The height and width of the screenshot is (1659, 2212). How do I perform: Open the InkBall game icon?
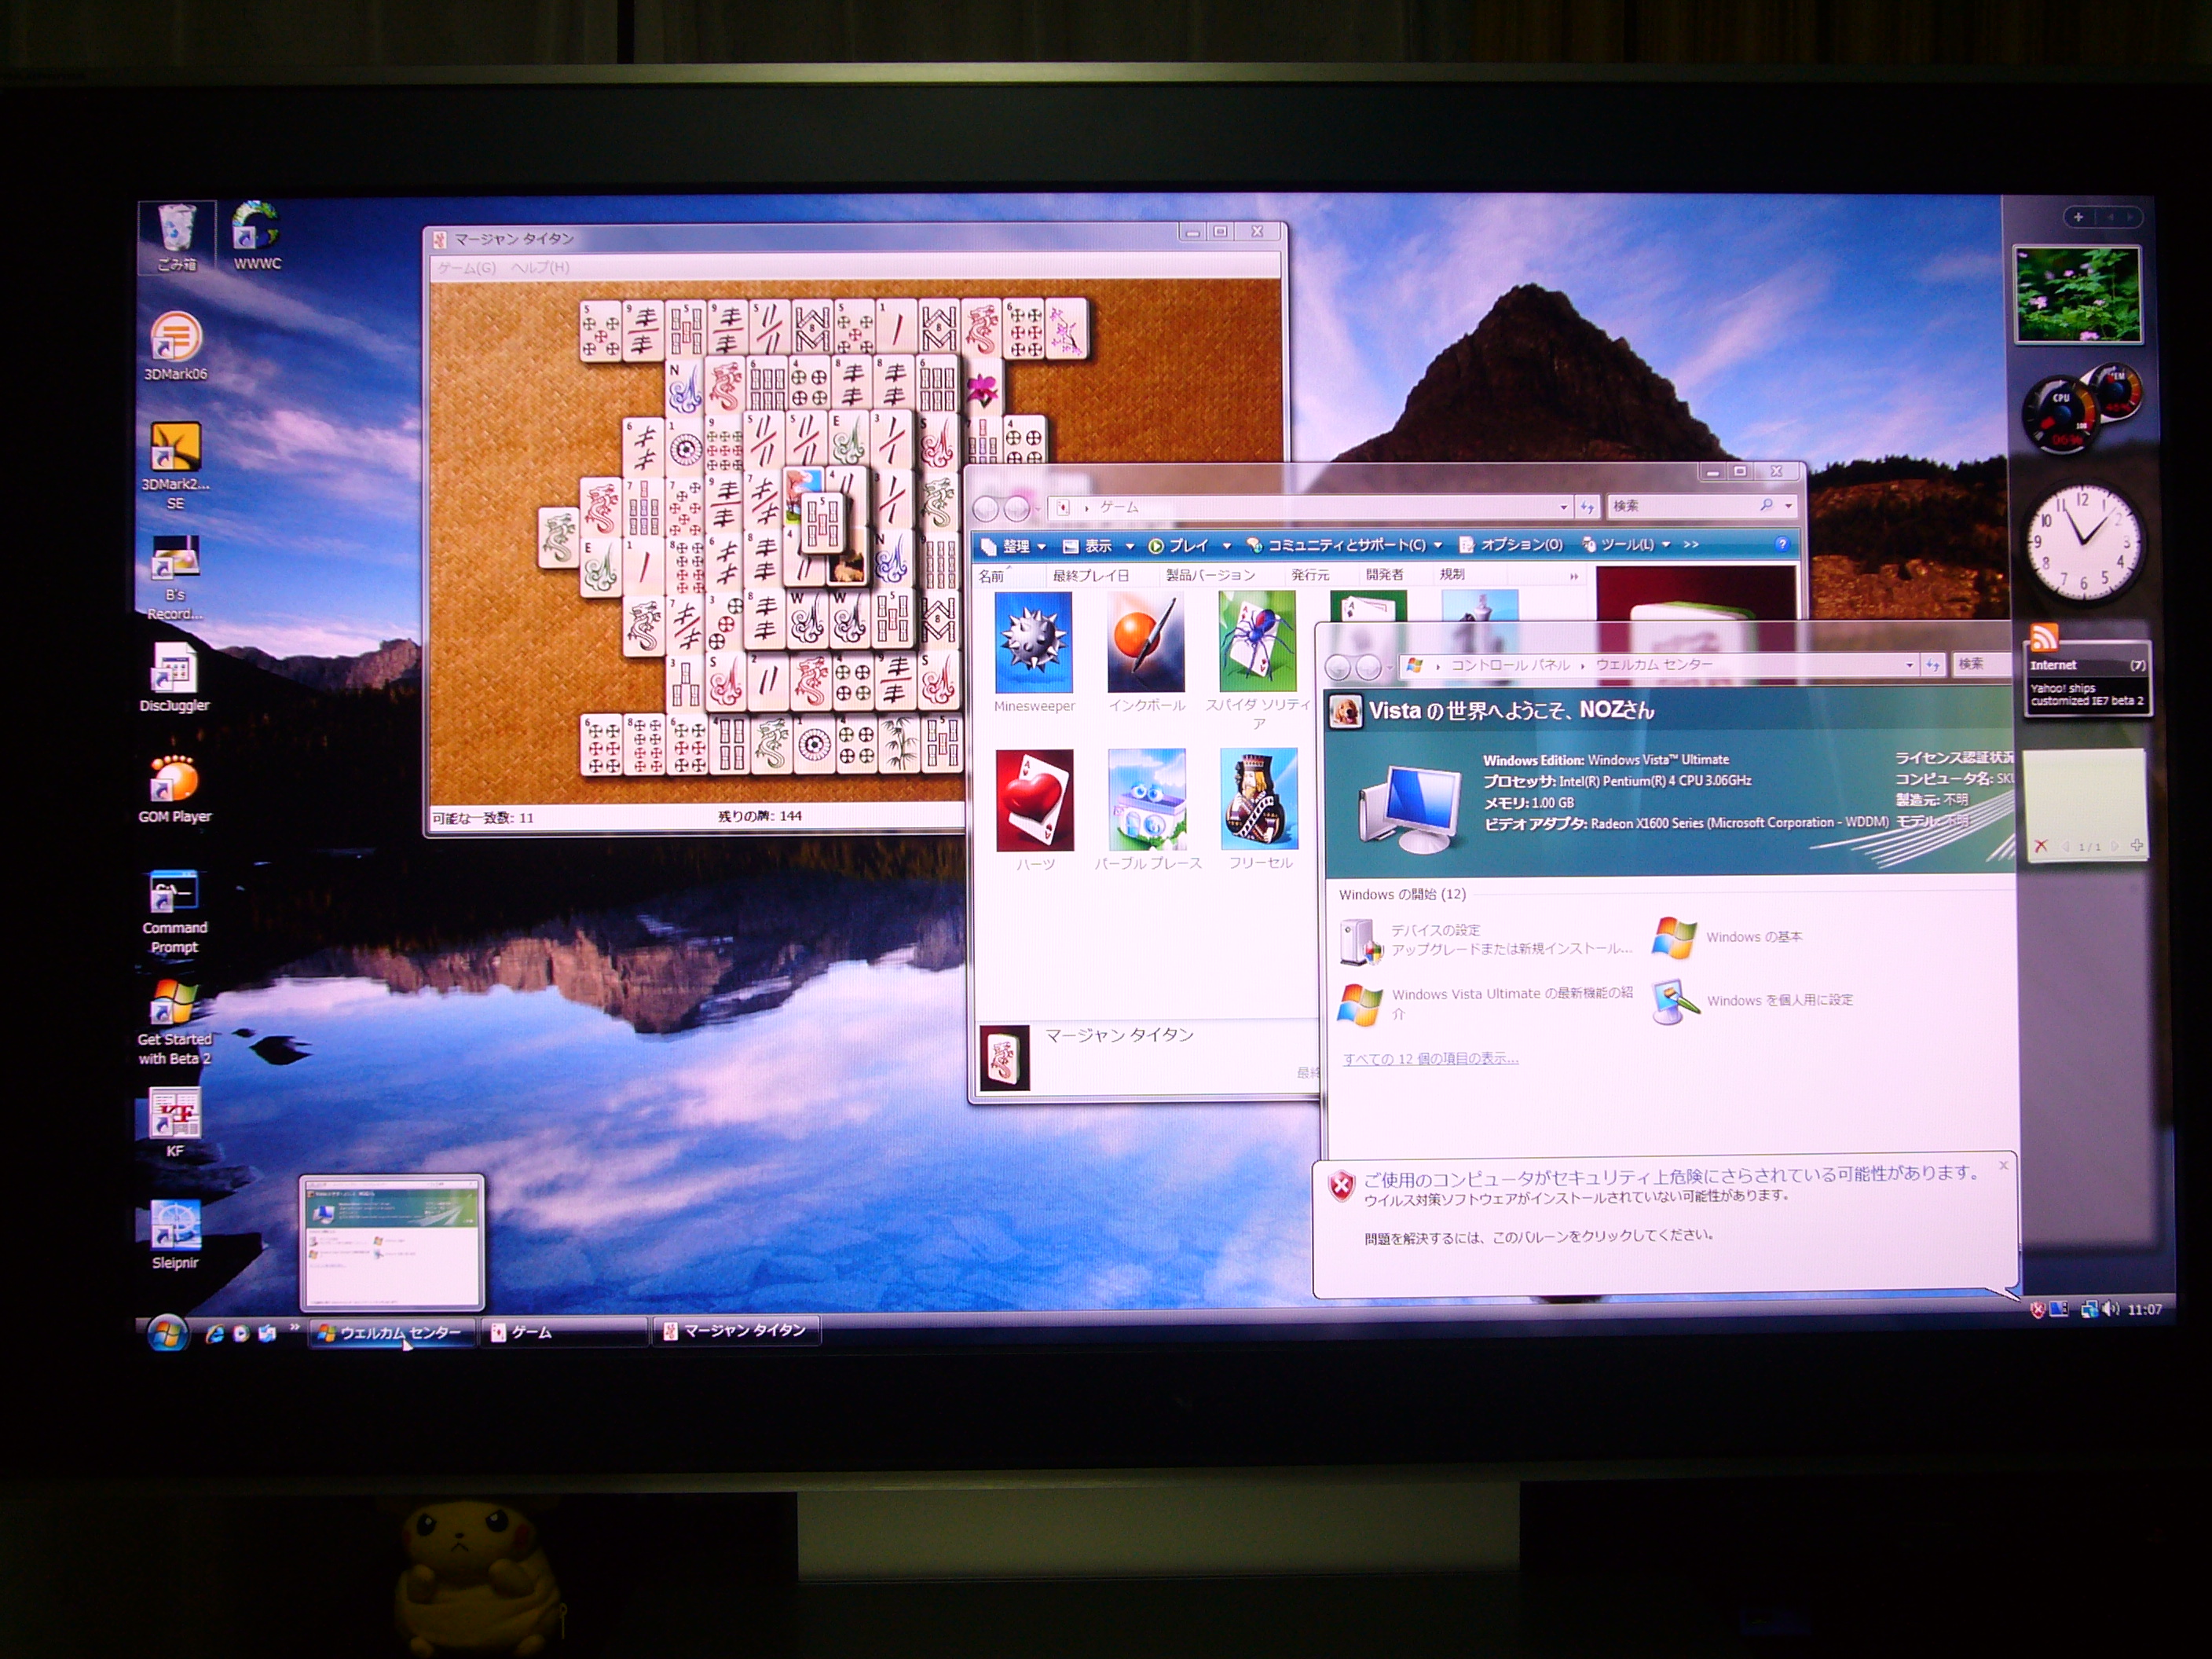tap(1145, 642)
